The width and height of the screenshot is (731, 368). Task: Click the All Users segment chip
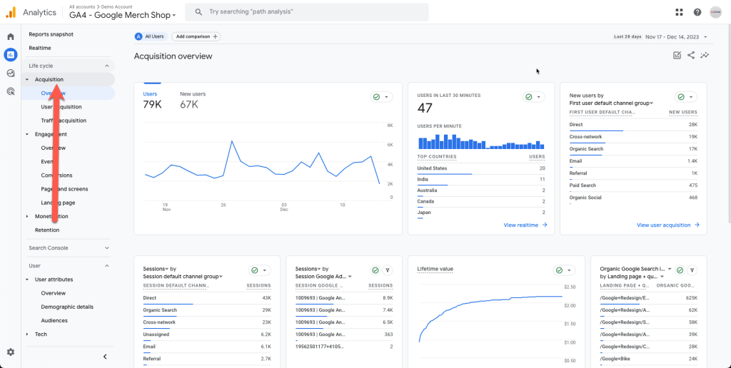(151, 36)
